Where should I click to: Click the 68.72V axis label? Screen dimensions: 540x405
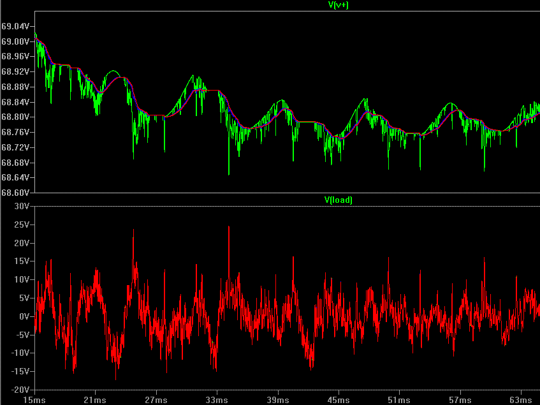[x=17, y=147]
